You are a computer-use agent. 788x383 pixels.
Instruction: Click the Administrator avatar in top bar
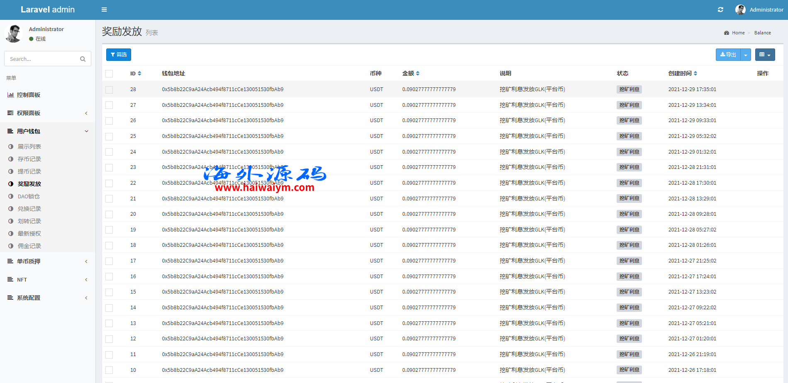pos(740,10)
